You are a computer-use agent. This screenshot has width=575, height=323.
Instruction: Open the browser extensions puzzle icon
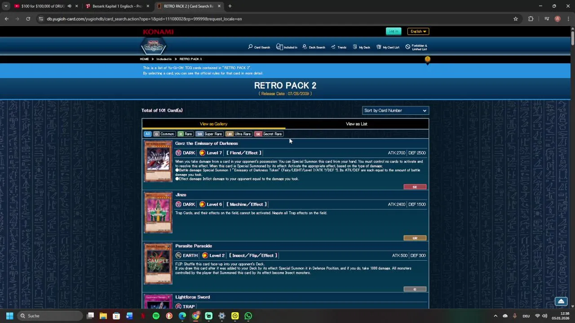(531, 19)
